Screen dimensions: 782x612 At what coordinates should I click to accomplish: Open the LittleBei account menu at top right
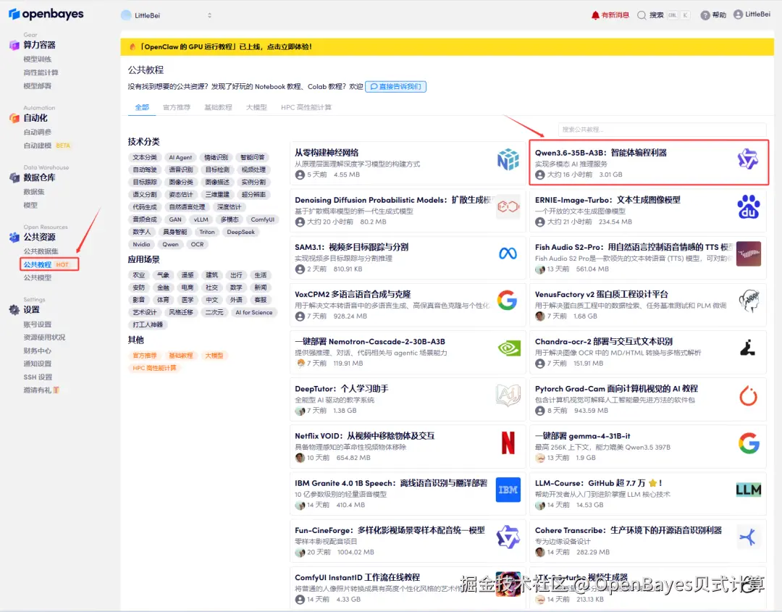[750, 13]
